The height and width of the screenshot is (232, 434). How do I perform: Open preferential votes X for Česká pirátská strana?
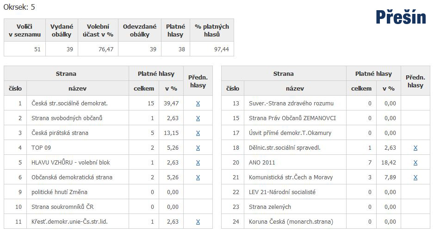(x=198, y=133)
